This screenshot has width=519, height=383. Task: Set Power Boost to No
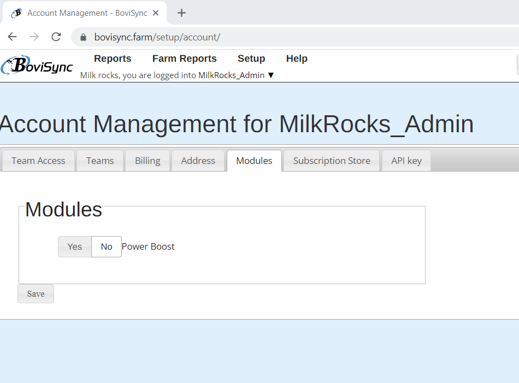click(x=107, y=246)
